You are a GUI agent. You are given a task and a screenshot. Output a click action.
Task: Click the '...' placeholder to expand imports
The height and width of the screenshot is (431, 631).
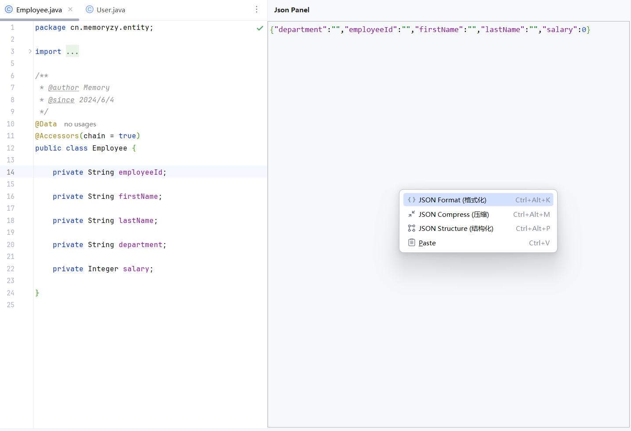pos(72,51)
